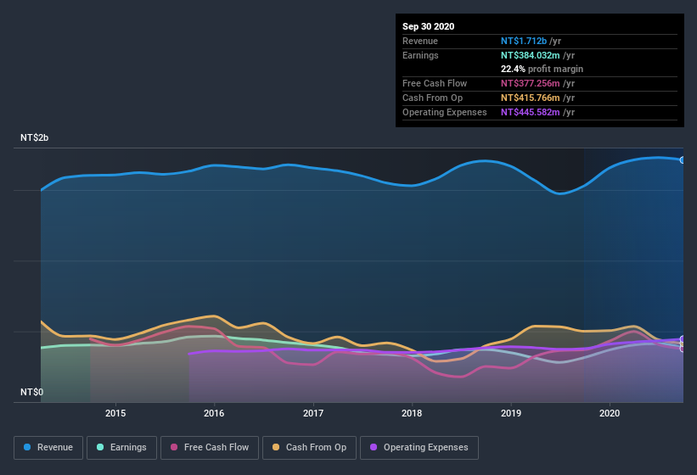Screen dimensions: 697x475
Task: Toggle the Cash From Op legend button
Action: coord(309,448)
